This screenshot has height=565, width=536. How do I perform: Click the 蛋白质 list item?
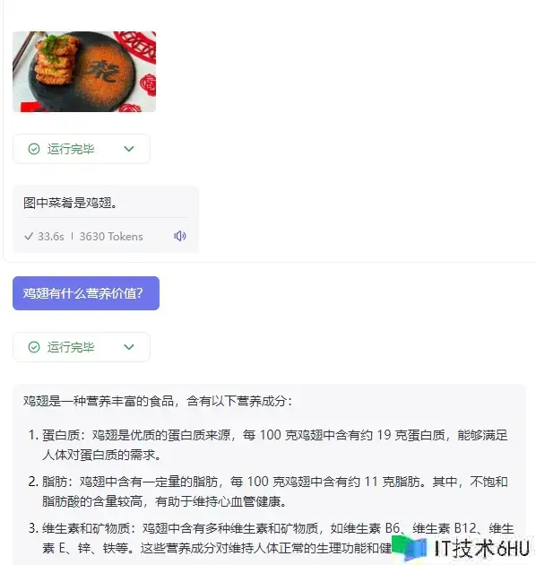[x=268, y=445]
